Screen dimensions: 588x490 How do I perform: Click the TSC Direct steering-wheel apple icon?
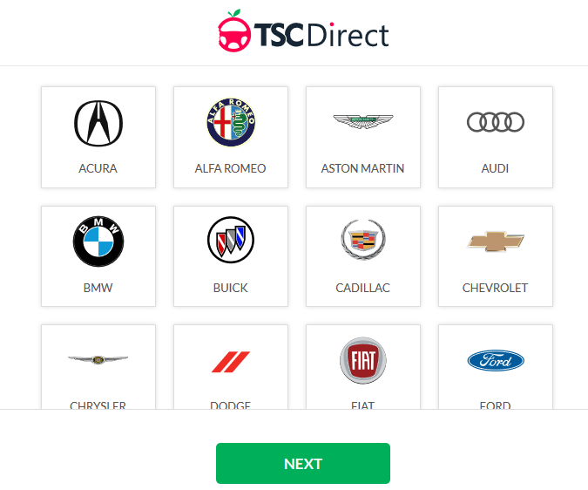point(234,31)
